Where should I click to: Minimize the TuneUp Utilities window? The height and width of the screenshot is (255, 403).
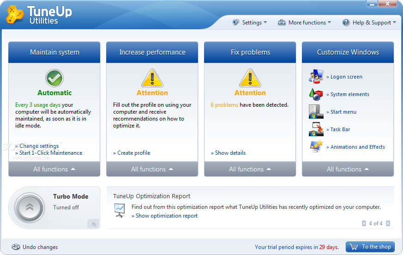[372, 4]
